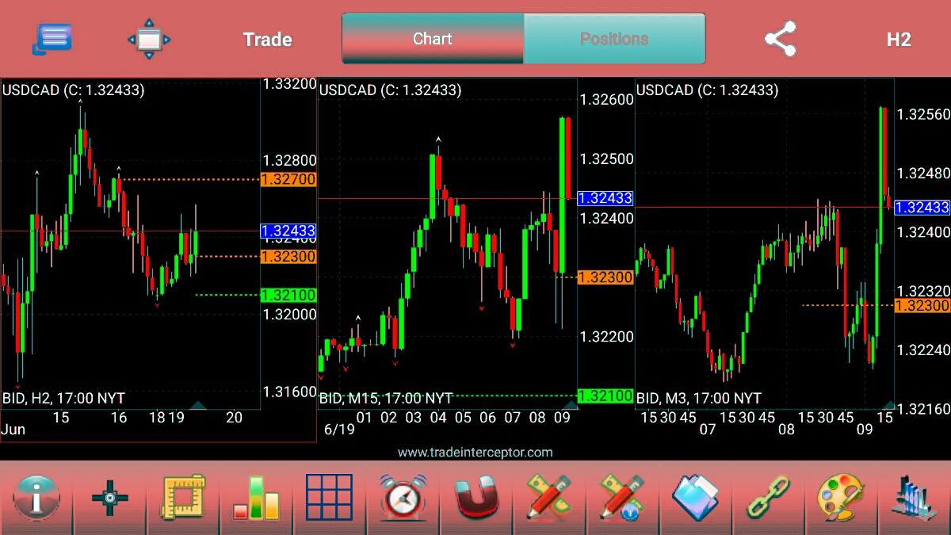The image size is (951, 535).
Task: Switch to the Chart tab
Action: (x=433, y=39)
